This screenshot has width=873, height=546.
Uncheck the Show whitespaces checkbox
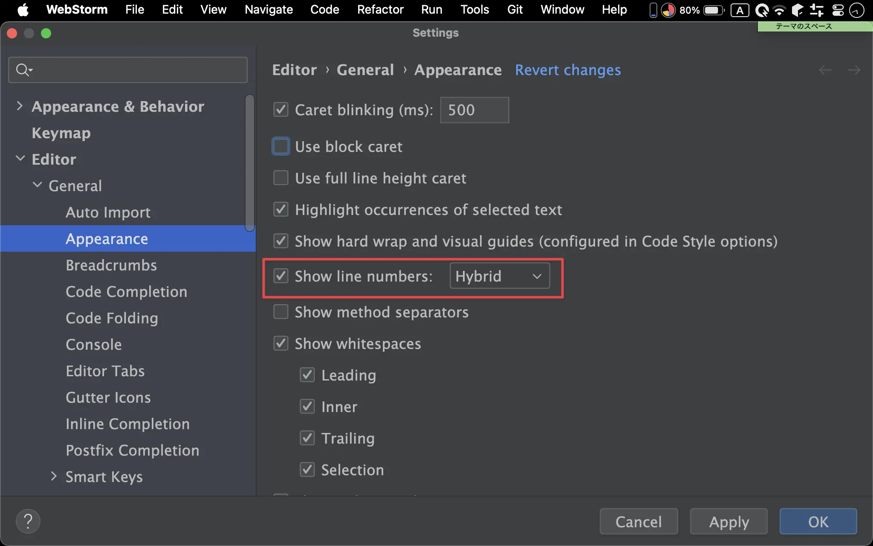pyautogui.click(x=281, y=343)
